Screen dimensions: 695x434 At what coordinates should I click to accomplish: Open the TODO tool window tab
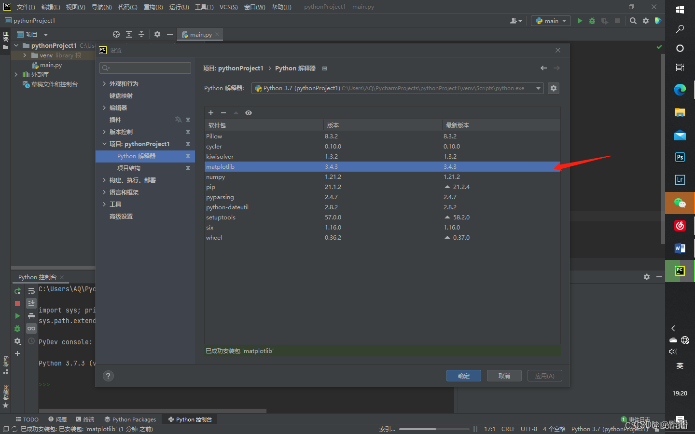point(27,420)
